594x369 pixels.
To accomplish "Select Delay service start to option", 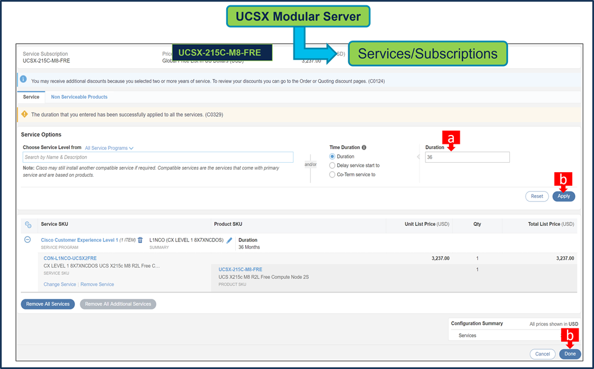I will coord(332,166).
